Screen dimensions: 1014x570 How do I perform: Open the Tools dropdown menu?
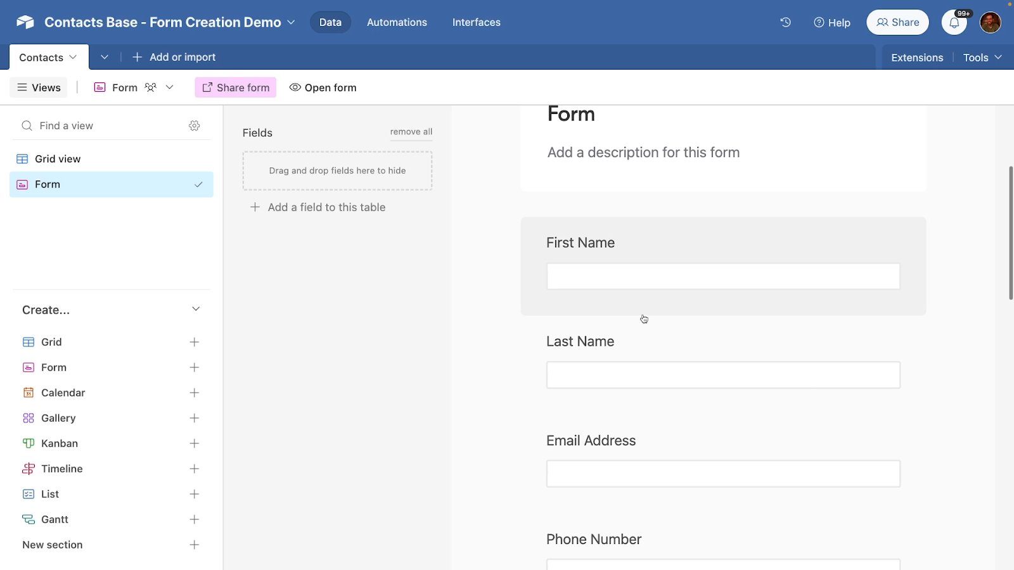[x=982, y=58]
